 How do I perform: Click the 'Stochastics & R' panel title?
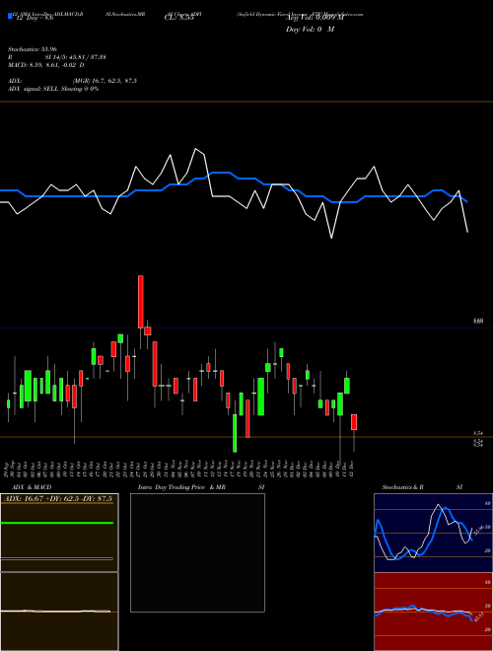[x=403, y=487]
